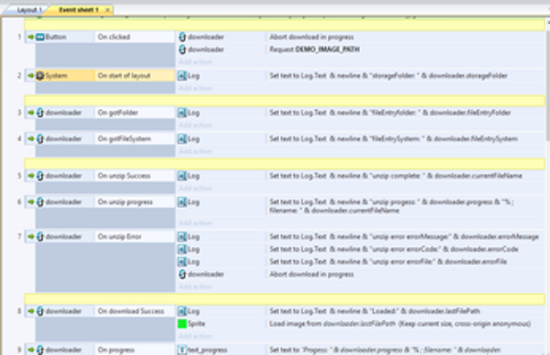Click downloader icon of event 7 Abort download action

coord(182,274)
